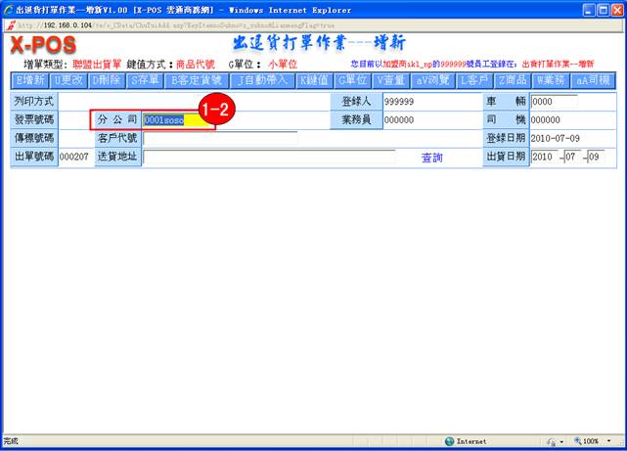Click the G單位 unit button
This screenshot has height=451, width=627.
[353, 80]
